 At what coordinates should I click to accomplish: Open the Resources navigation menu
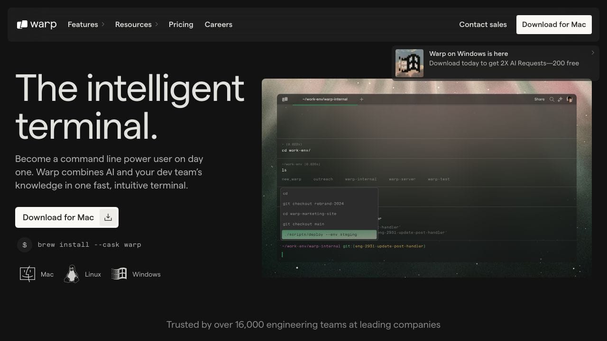click(137, 25)
